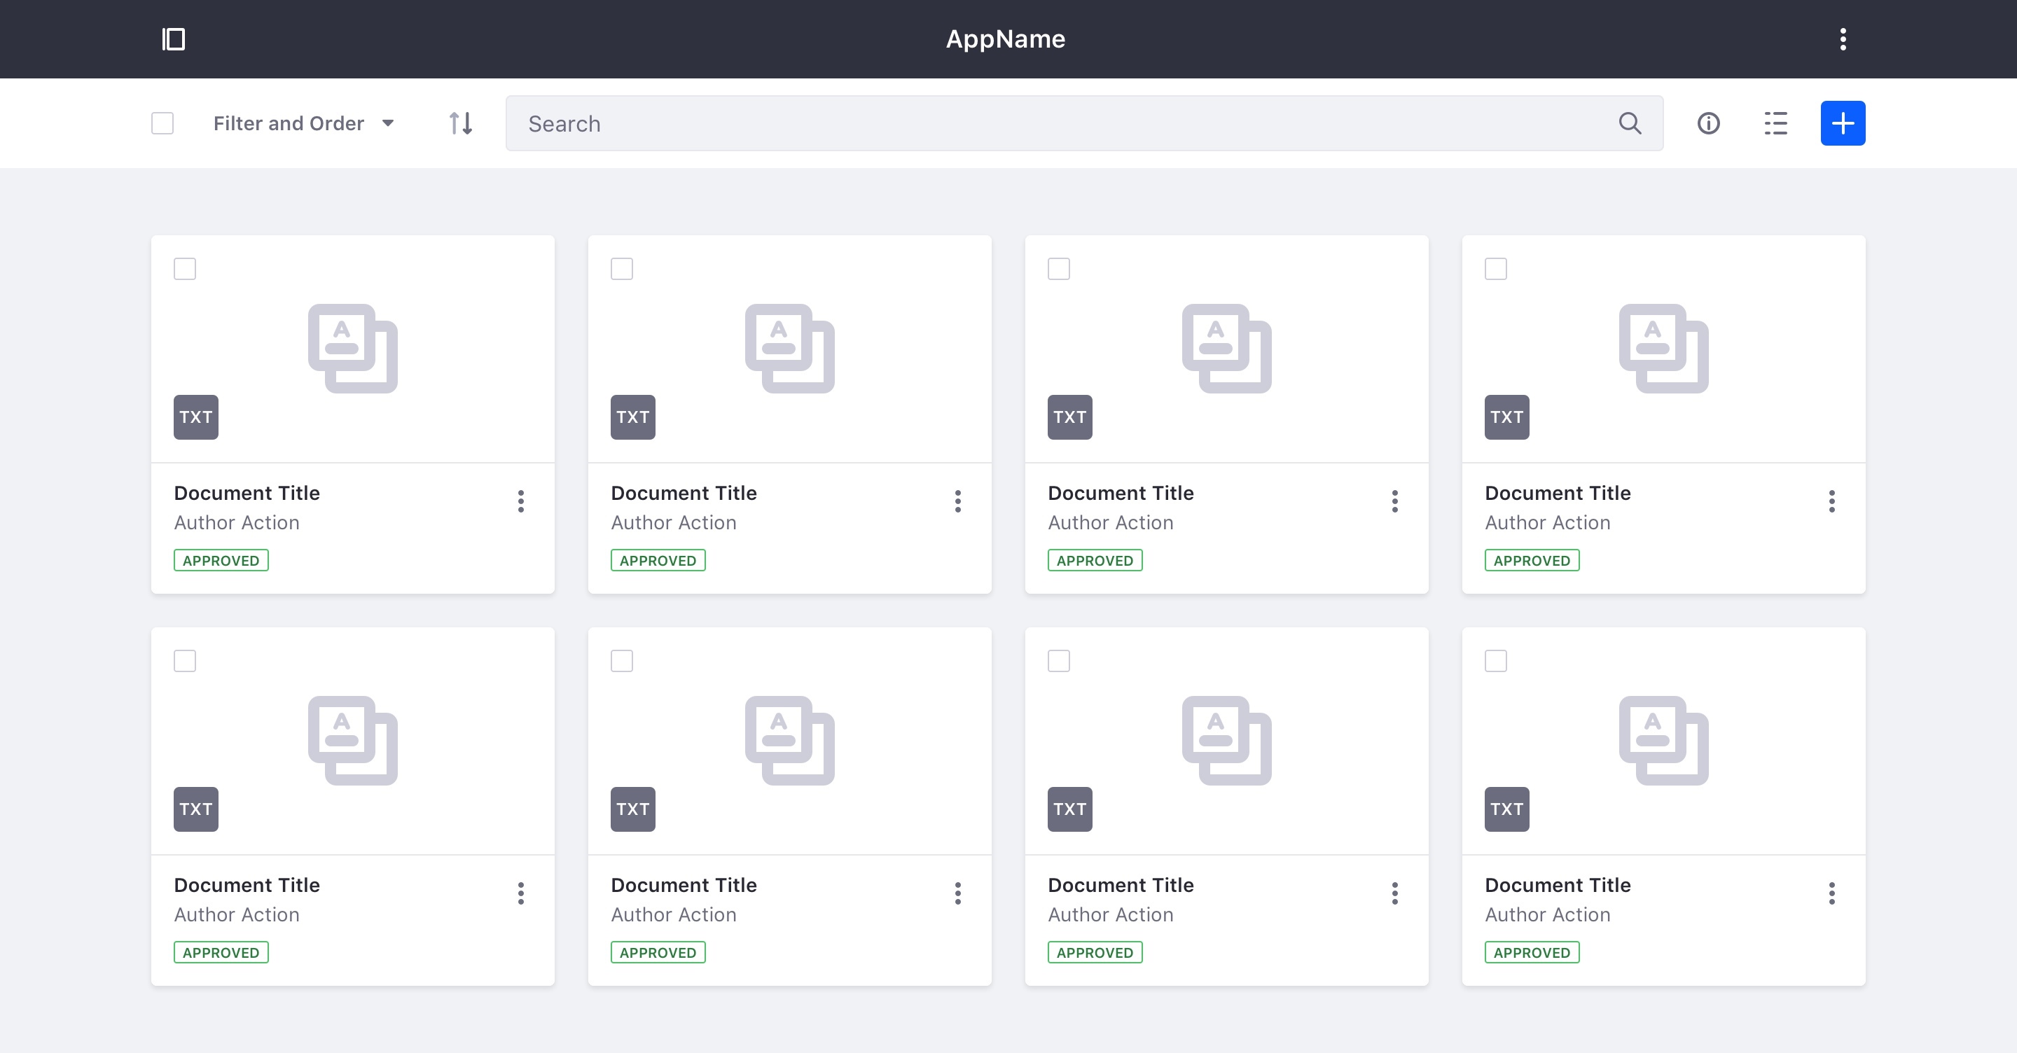The image size is (2017, 1053).
Task: Show the info panel icon
Action: point(1707,123)
